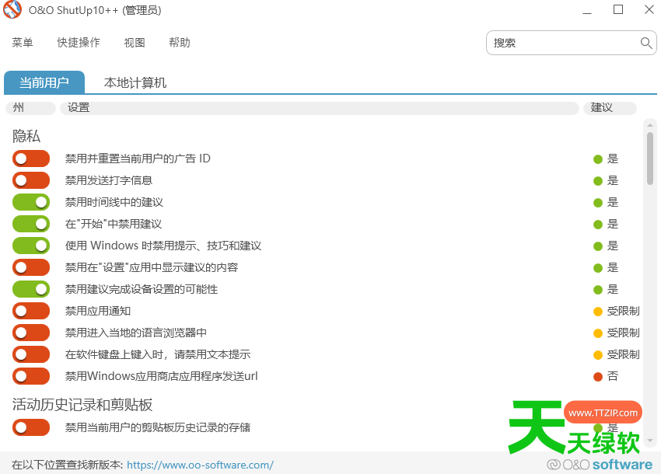Select 禁用时间线中的建议 setting text
Screen dimensions: 661x474
tap(114, 202)
